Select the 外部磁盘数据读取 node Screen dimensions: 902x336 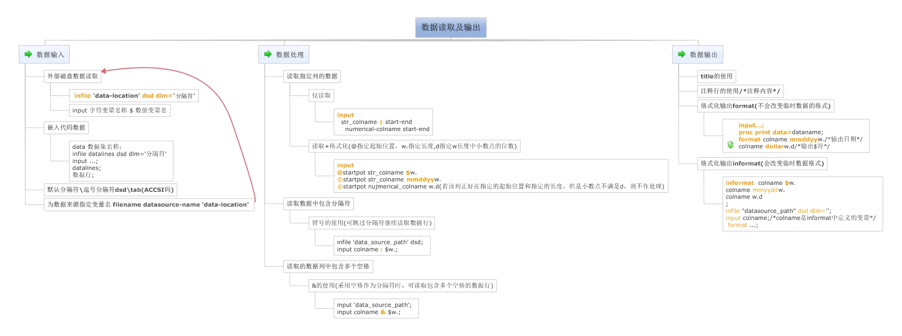tap(73, 77)
